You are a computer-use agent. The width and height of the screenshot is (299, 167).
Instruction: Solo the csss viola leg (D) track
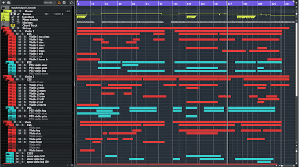[x=22, y=162]
